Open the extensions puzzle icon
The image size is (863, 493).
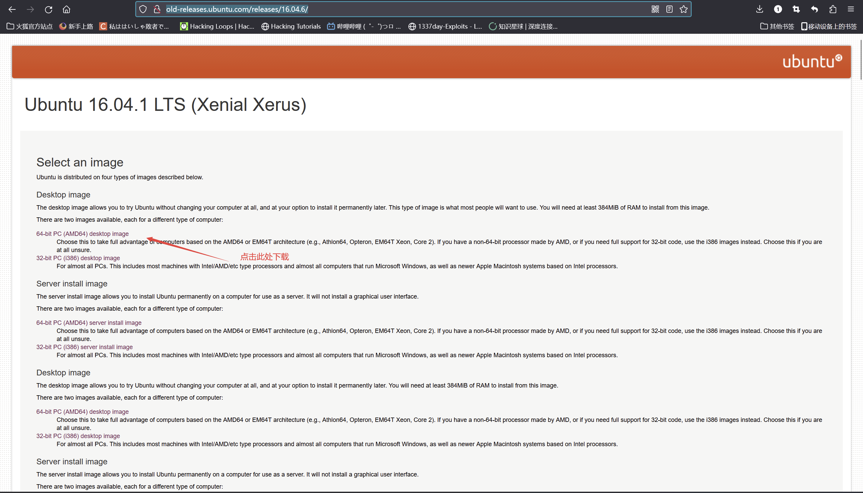coord(833,9)
